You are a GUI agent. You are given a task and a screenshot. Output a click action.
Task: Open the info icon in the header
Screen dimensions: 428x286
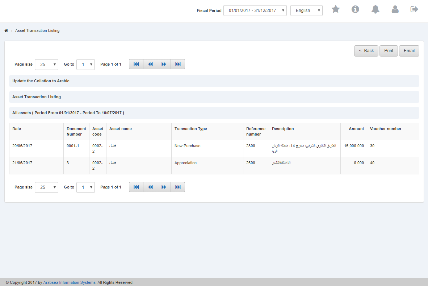(x=355, y=9)
